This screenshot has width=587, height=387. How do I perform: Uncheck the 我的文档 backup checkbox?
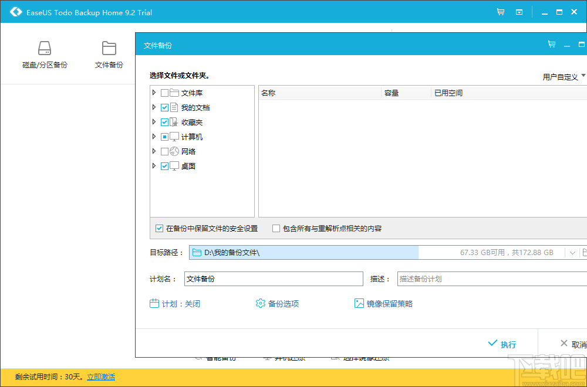coord(164,107)
